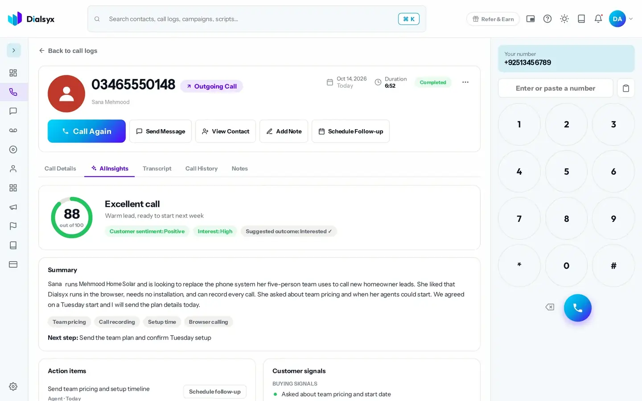Click the backspace icon on dialpad
This screenshot has height=401, width=642.
[550, 307]
